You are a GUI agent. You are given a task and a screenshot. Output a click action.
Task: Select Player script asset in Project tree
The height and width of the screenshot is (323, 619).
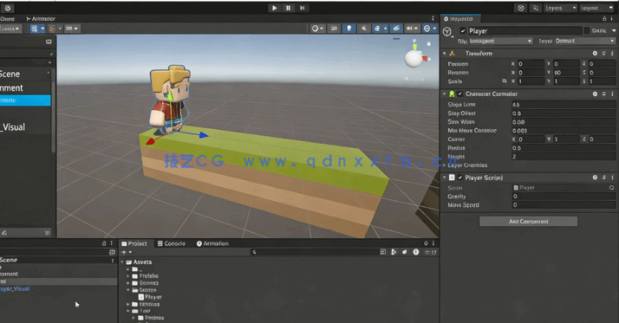tap(150, 297)
